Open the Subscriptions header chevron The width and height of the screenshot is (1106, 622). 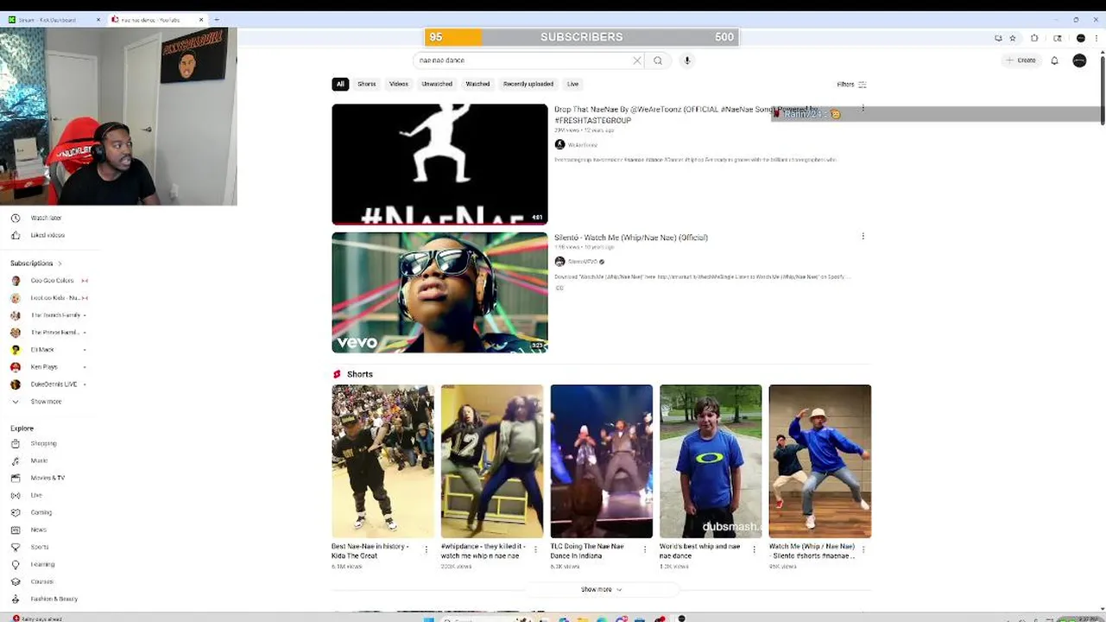click(x=60, y=263)
